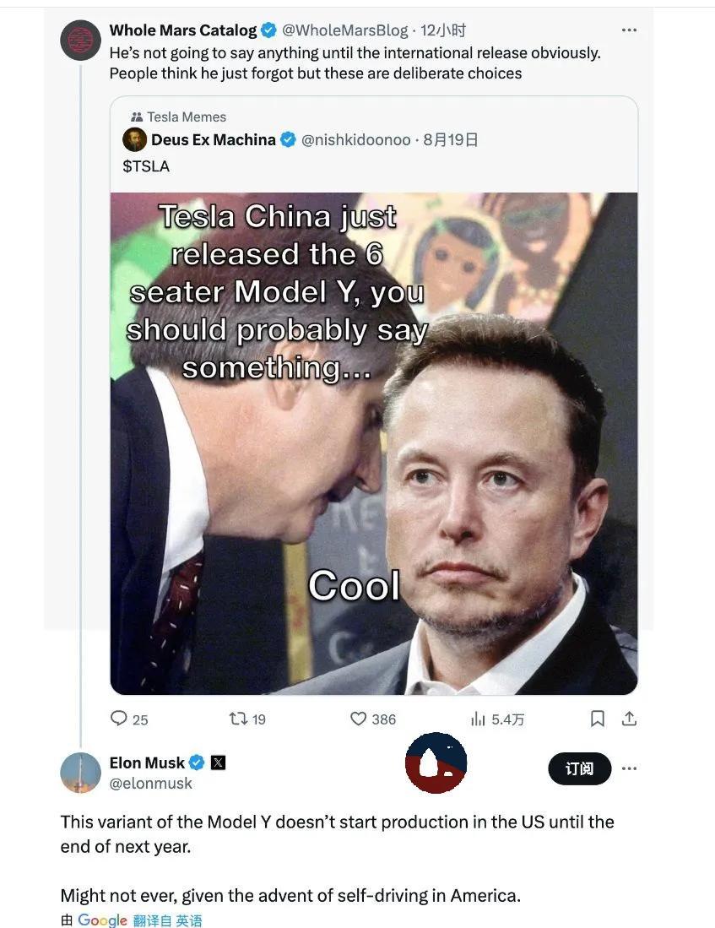
Task: Open the Tesla Memes community link
Action: point(186,117)
